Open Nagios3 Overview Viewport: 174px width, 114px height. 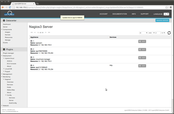pos(10,82)
